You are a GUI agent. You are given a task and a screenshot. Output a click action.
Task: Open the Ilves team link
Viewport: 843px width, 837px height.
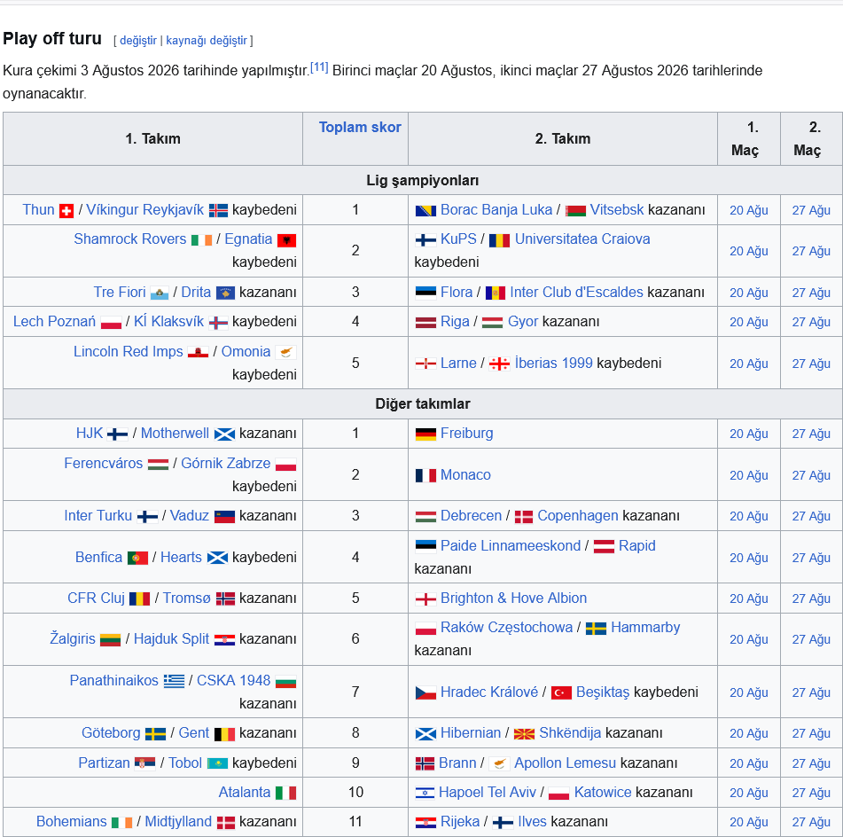click(x=532, y=821)
